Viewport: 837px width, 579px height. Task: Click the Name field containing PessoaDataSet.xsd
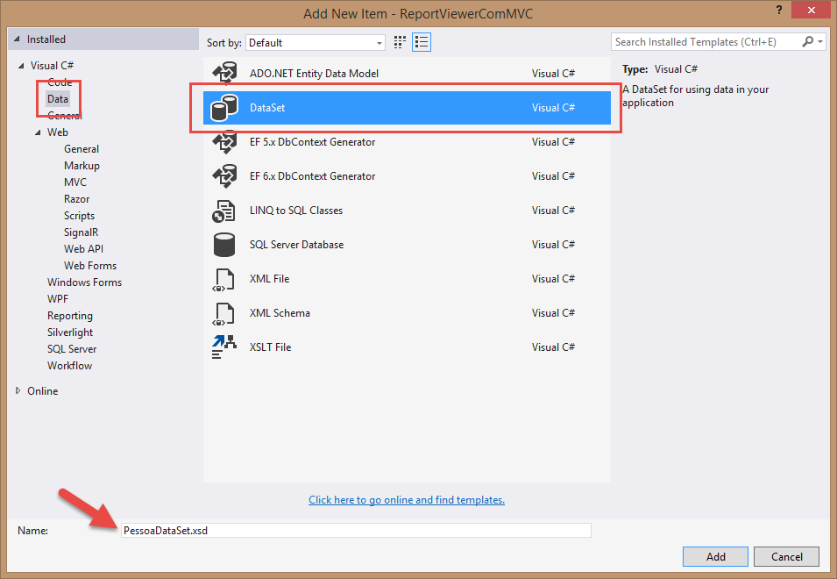(x=356, y=531)
